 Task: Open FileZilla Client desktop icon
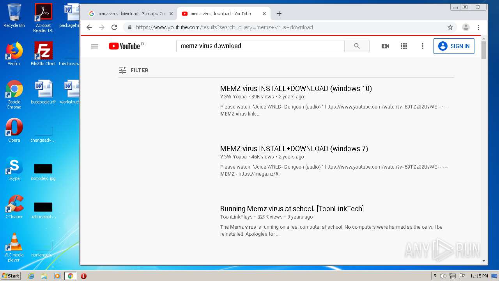tap(43, 54)
